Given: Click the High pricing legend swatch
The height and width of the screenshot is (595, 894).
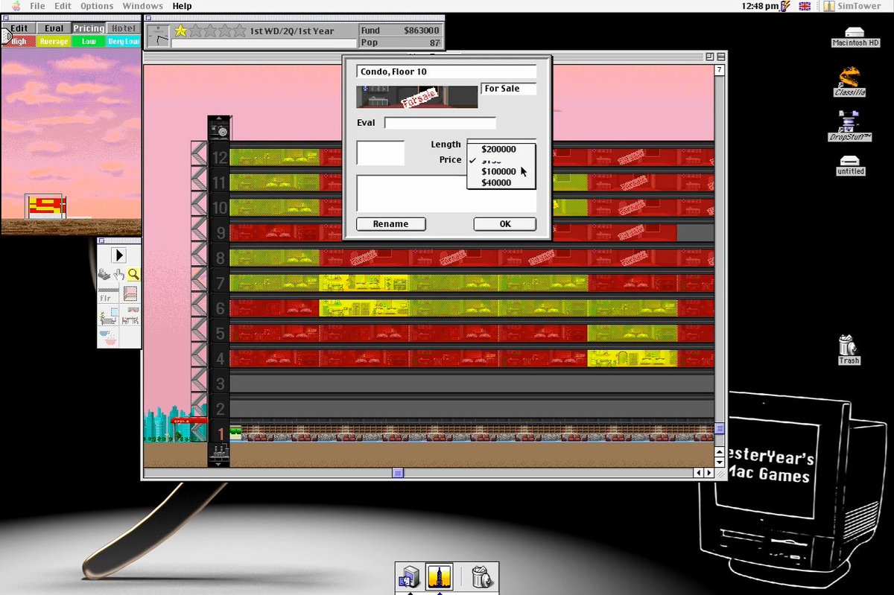Looking at the screenshot, I should [19, 42].
